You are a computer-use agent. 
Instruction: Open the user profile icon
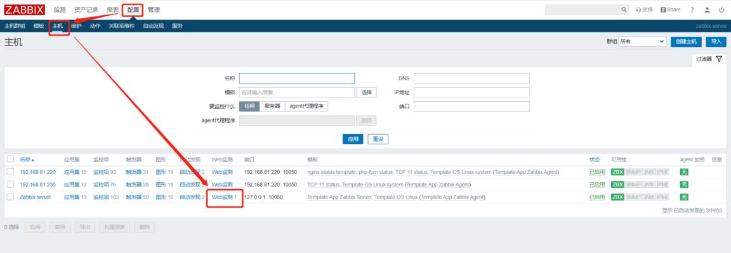(708, 9)
